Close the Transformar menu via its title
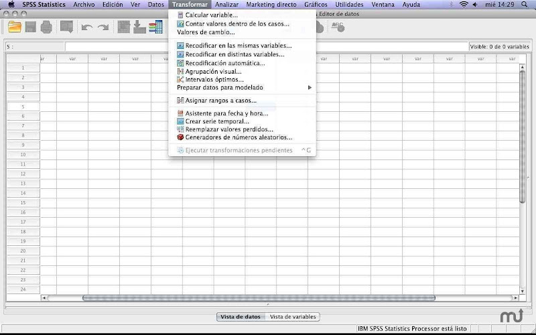The height and width of the screenshot is (335, 536). click(190, 5)
